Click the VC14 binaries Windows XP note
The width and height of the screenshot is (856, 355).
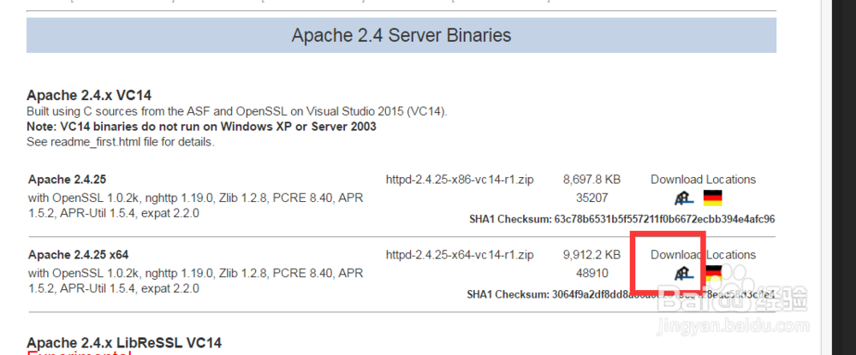pyautogui.click(x=201, y=127)
